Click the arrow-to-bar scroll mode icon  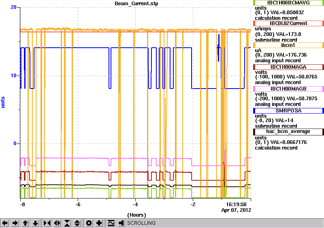point(121,223)
